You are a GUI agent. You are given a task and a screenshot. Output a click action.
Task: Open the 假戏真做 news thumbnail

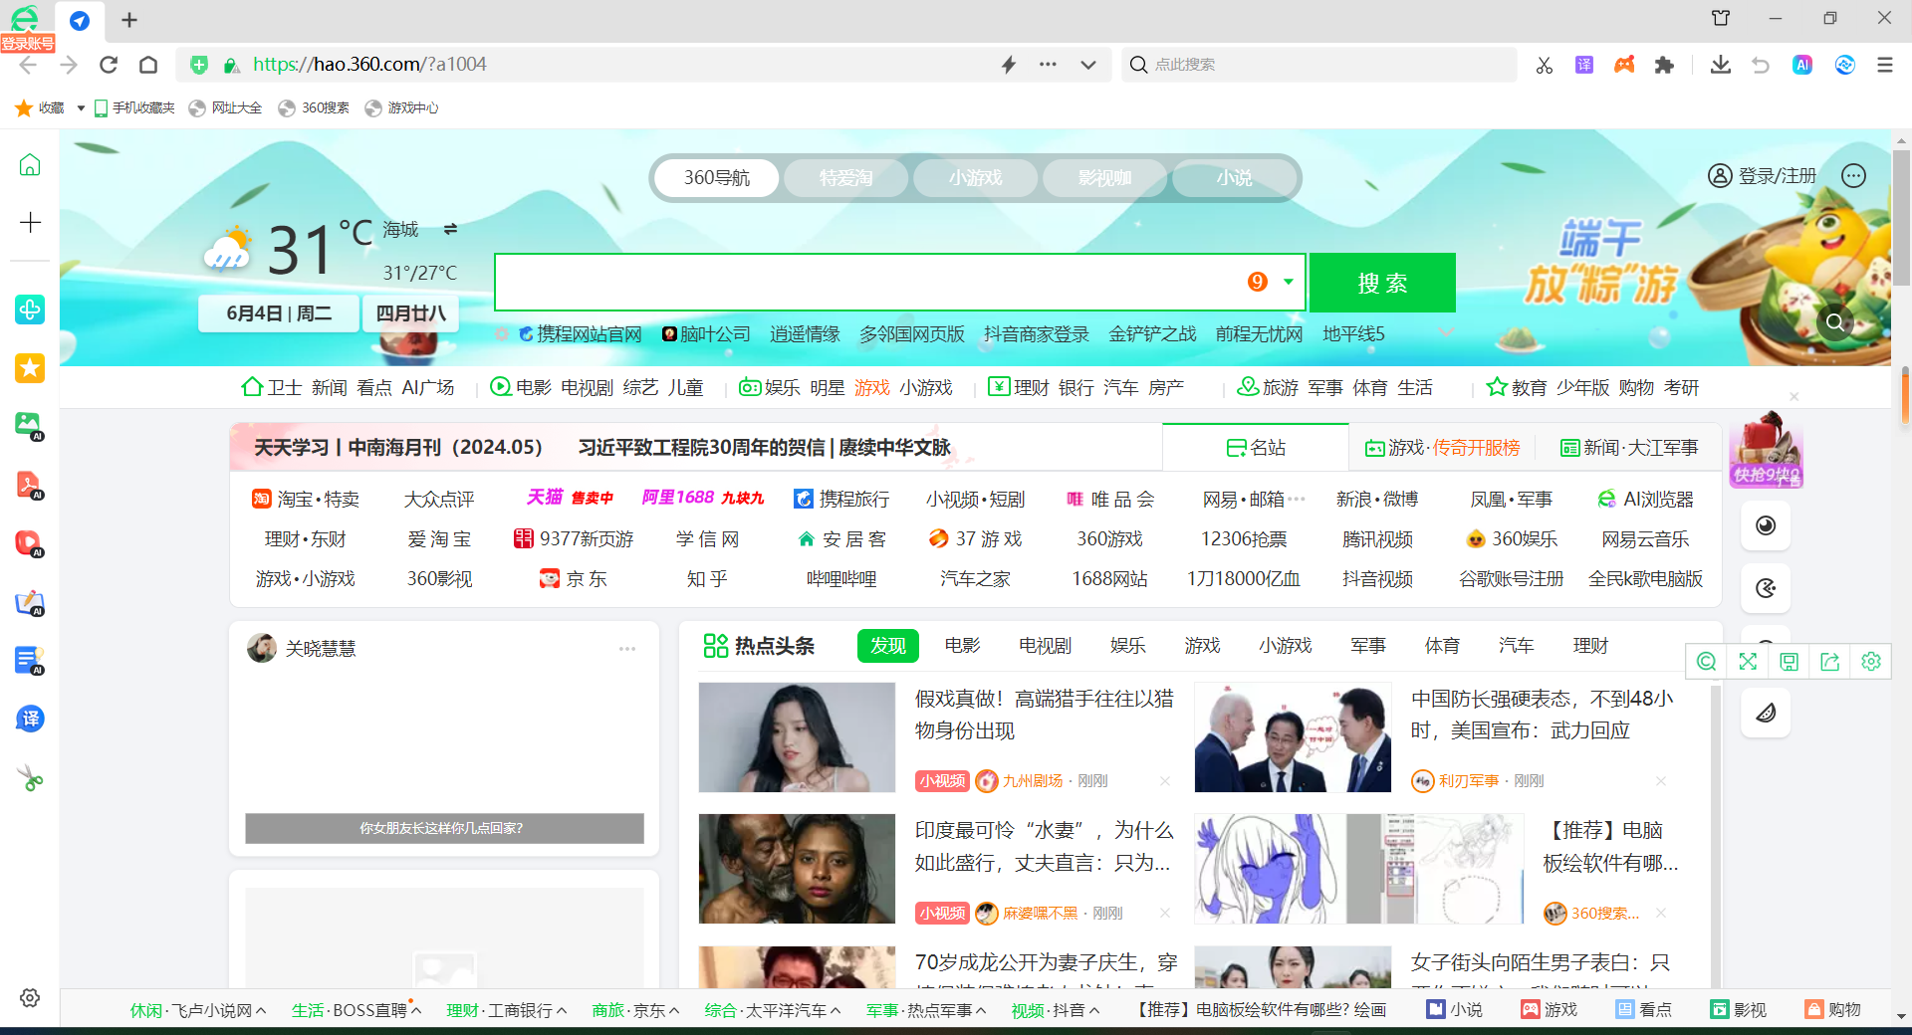[797, 737]
